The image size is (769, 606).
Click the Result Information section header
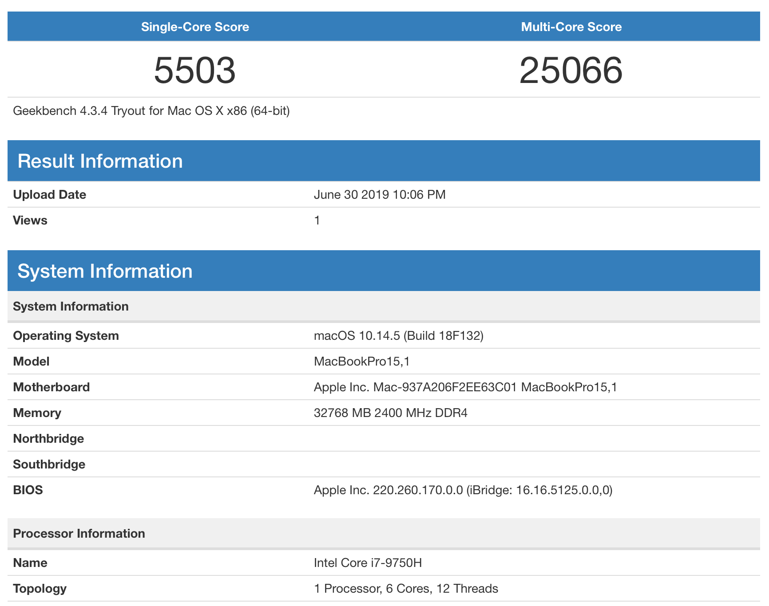[384, 161]
